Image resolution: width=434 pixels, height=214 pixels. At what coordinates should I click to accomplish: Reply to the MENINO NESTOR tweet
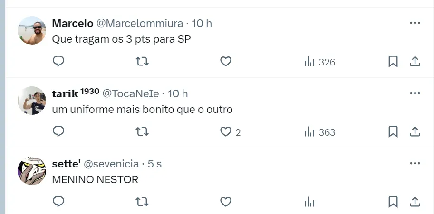pos(58,202)
